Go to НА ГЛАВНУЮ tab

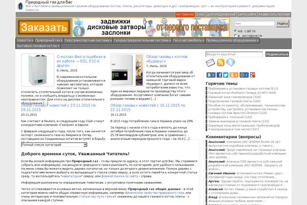185,14
